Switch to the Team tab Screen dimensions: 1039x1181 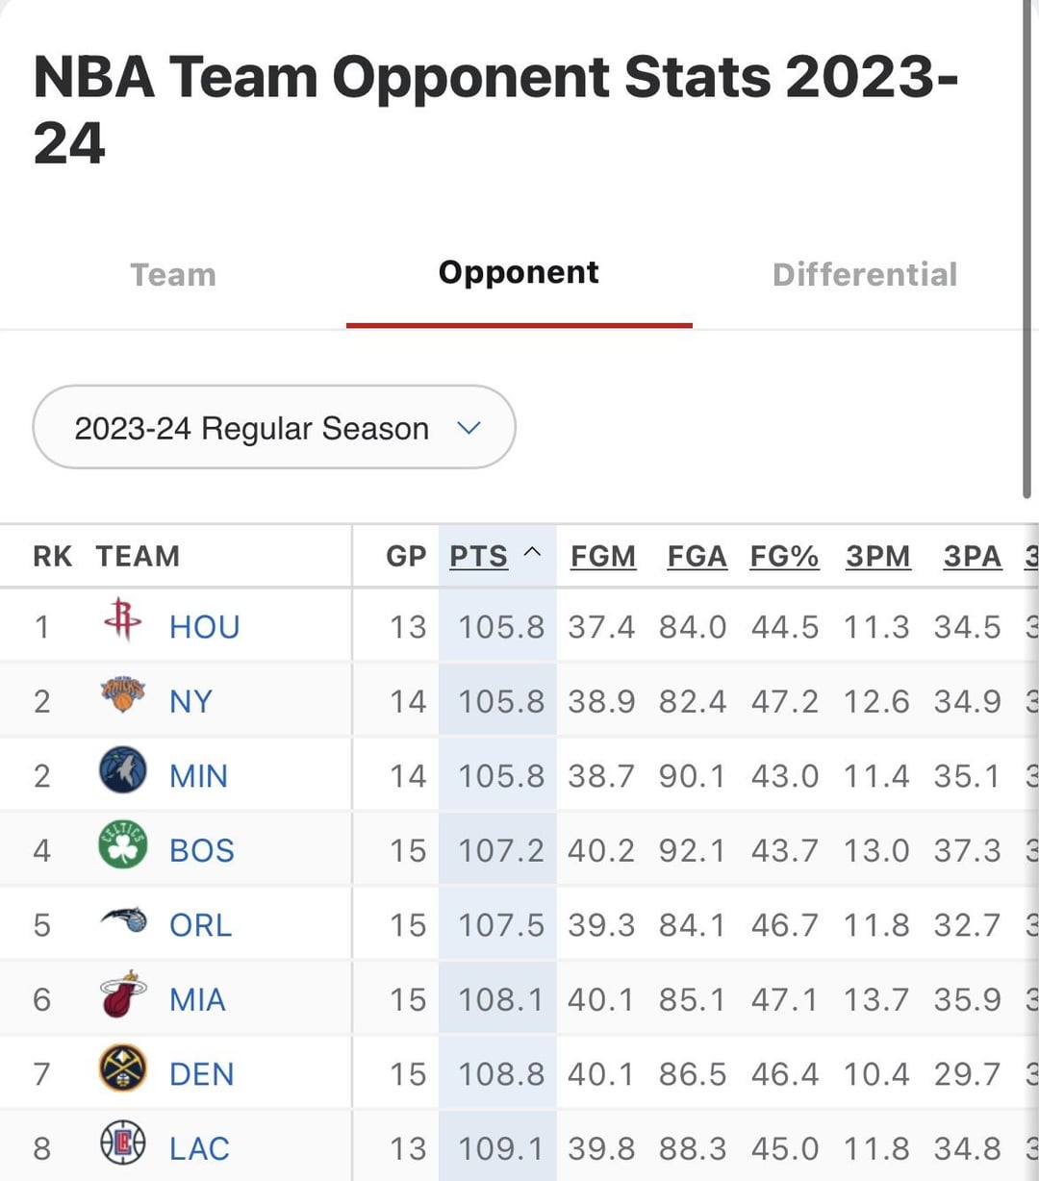click(x=173, y=275)
